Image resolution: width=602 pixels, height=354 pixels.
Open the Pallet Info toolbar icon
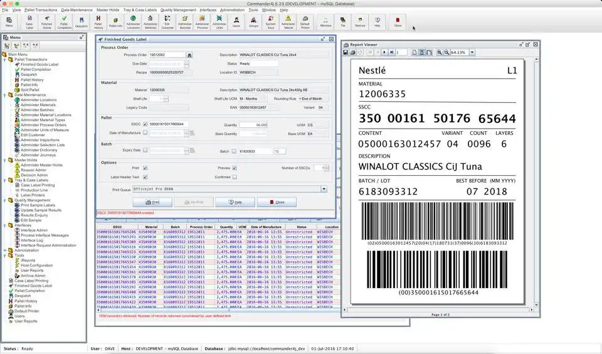[115, 23]
